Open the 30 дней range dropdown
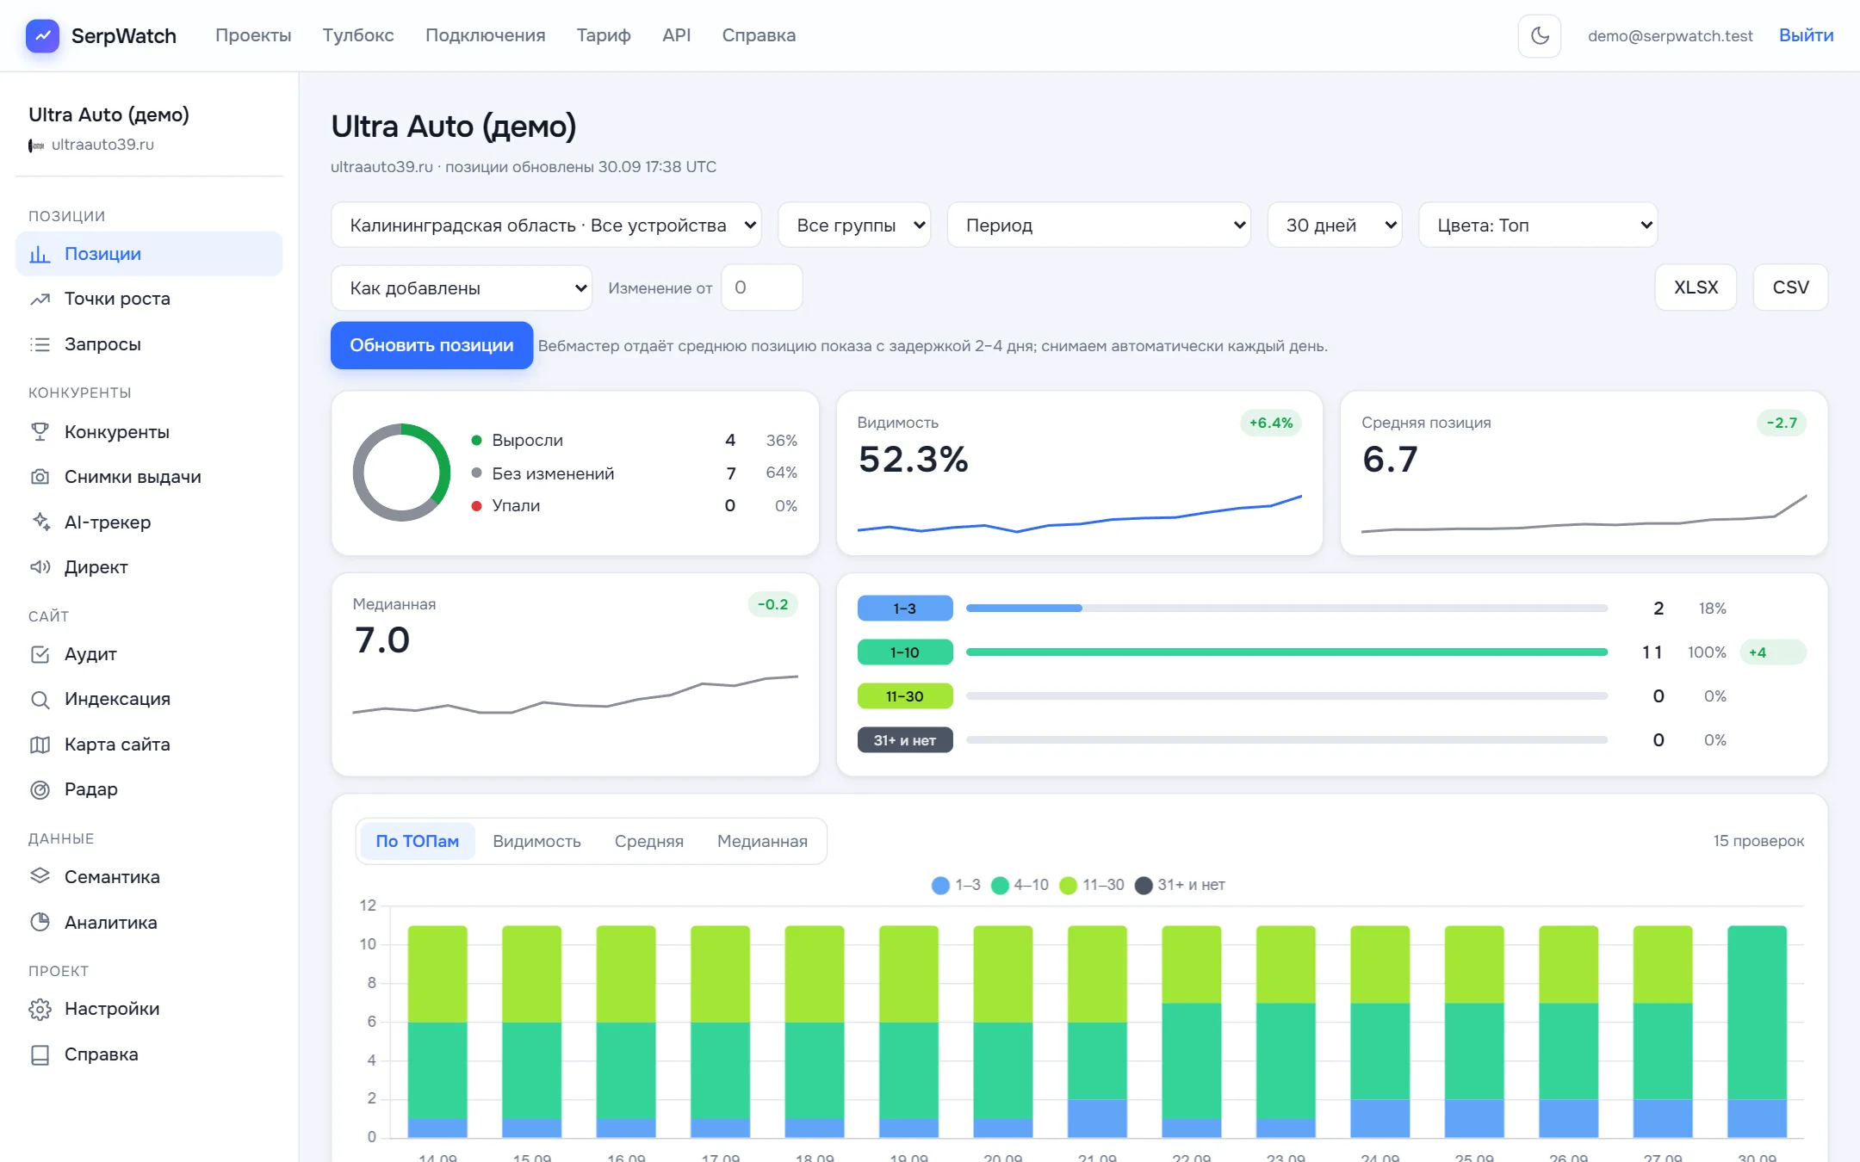 tap(1335, 226)
